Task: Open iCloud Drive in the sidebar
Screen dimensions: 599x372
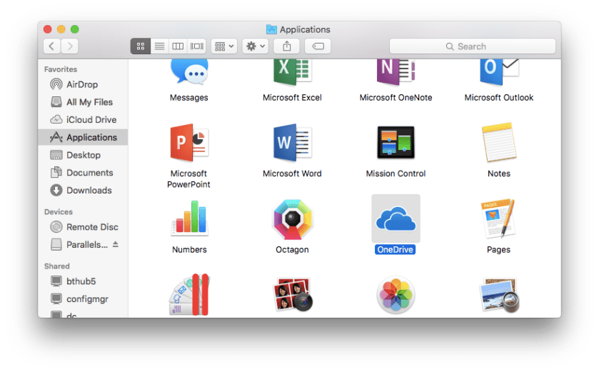Action: click(x=84, y=119)
